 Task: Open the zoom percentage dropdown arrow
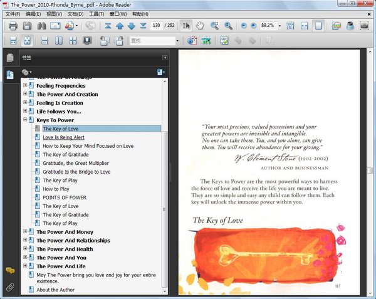279,26
